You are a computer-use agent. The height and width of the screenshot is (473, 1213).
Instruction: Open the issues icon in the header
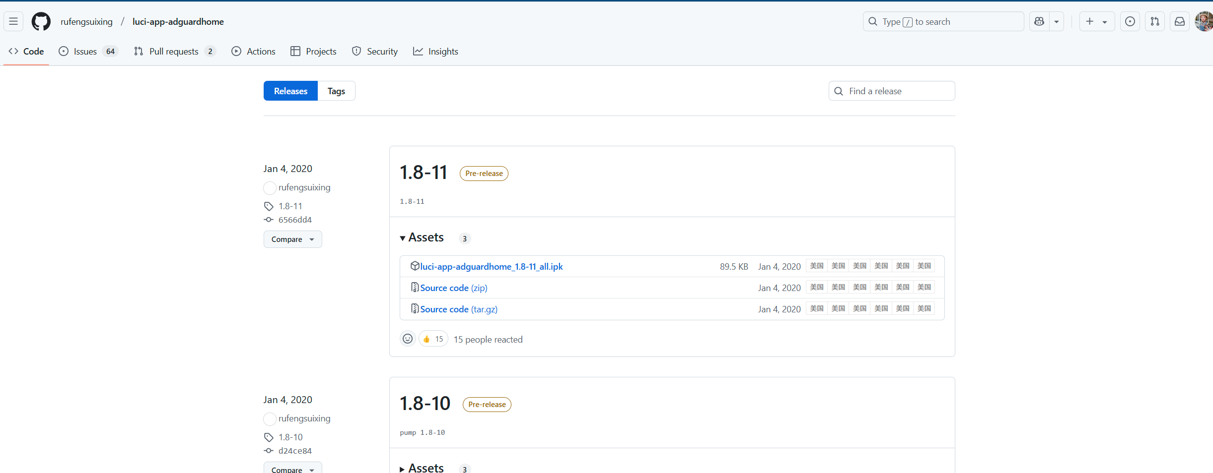click(x=1130, y=21)
